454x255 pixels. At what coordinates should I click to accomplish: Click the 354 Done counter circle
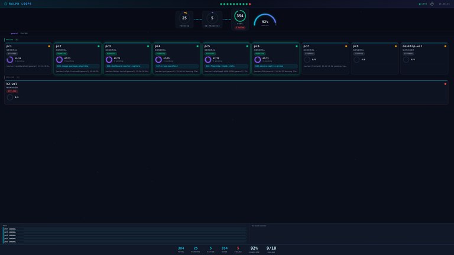(240, 16)
